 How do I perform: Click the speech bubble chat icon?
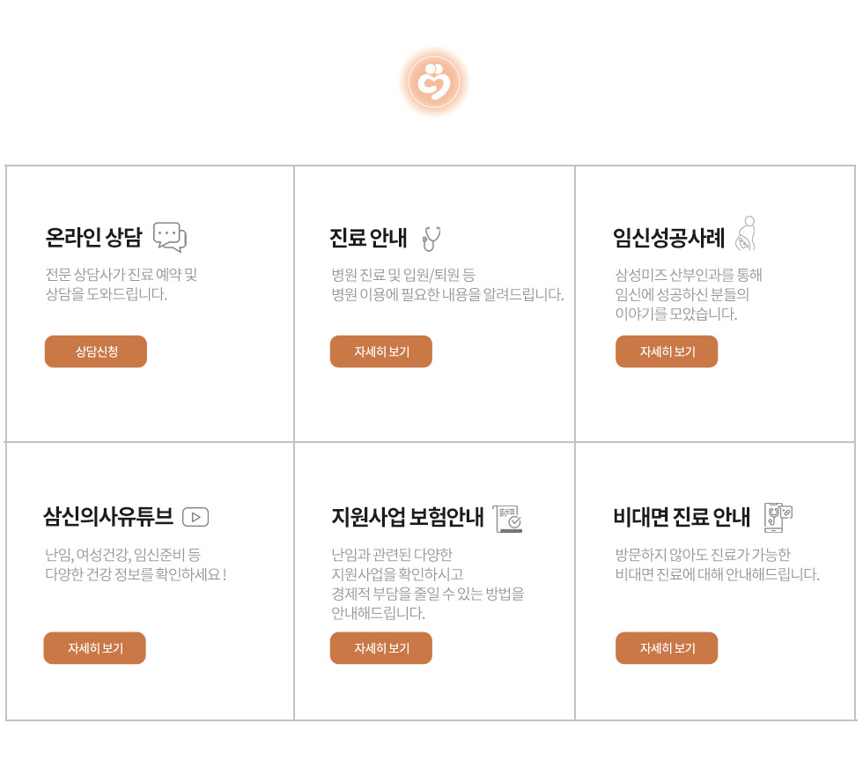pos(170,237)
